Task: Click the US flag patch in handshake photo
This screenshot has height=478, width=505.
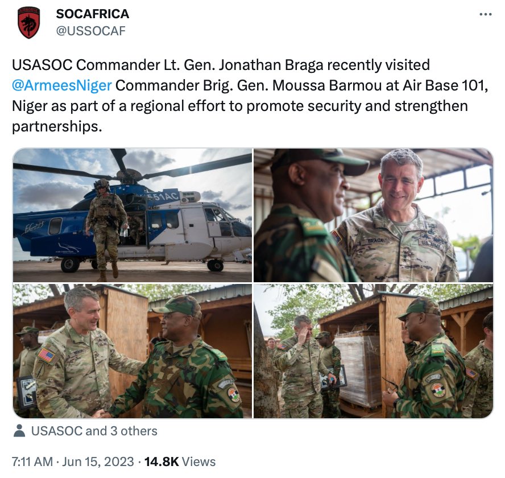Action: 47,356
